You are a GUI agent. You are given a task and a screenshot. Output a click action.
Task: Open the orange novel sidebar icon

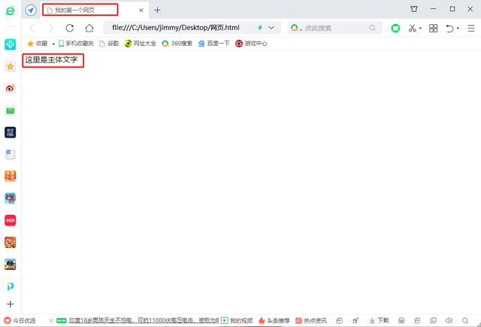click(x=10, y=177)
